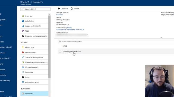Click the magnifier icon in sidebar search
The image size is (174, 97).
pyautogui.click(x=23, y=9)
